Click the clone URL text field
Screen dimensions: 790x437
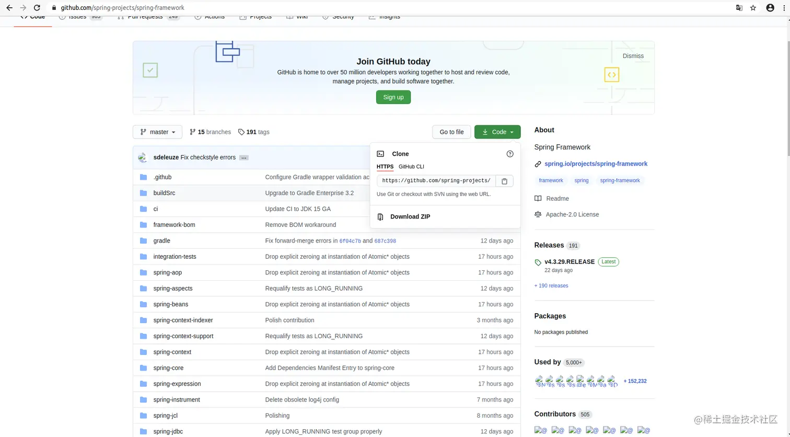point(436,181)
